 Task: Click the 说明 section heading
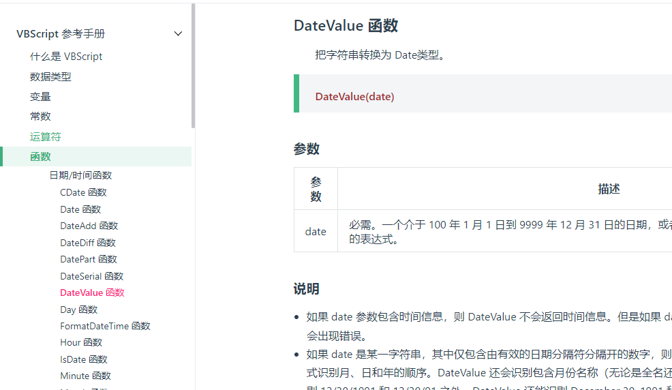[x=307, y=289]
